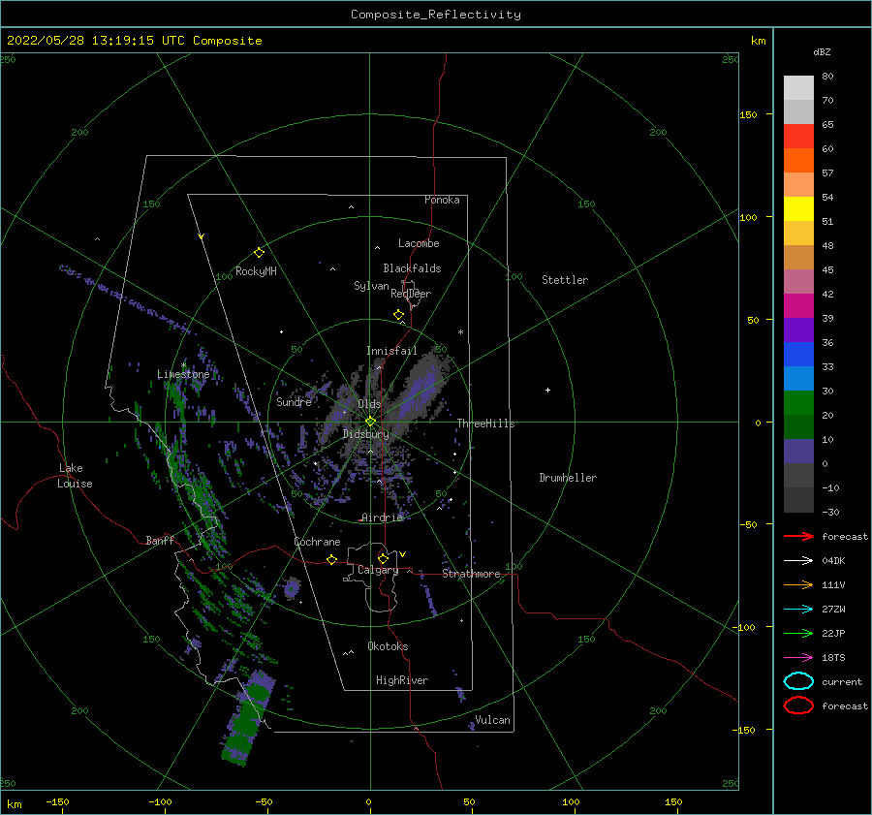Click the yellow diamond marker below RedDeer
The image size is (872, 815).
pyautogui.click(x=399, y=315)
